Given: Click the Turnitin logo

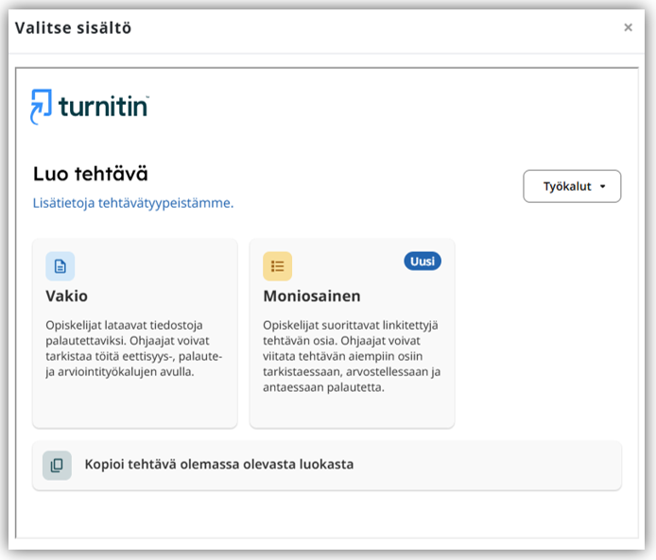Looking at the screenshot, I should point(90,107).
